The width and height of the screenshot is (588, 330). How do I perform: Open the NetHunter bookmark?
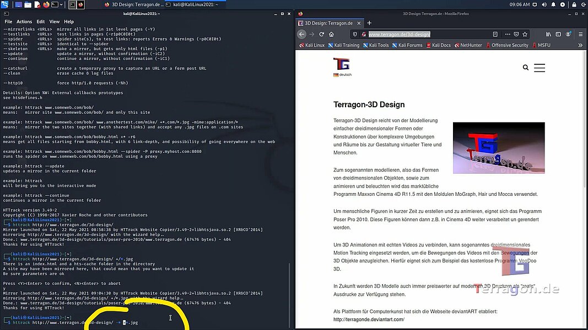pyautogui.click(x=468, y=45)
